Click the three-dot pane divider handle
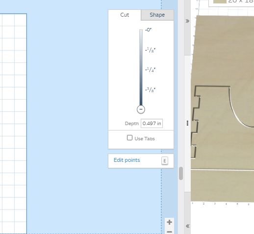Image resolution: width=254 pixels, height=234 pixels. point(187,123)
